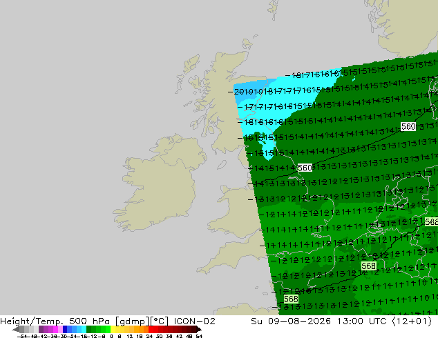The image size is (438, 338).
Task: Click the 568 label near the English Channel coast
Action: (x=291, y=299)
